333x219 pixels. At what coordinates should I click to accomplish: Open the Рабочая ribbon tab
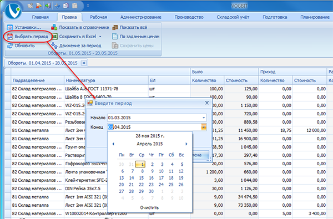[x=98, y=17]
